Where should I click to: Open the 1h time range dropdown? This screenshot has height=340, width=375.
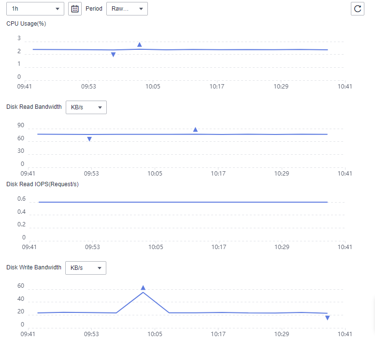35,9
